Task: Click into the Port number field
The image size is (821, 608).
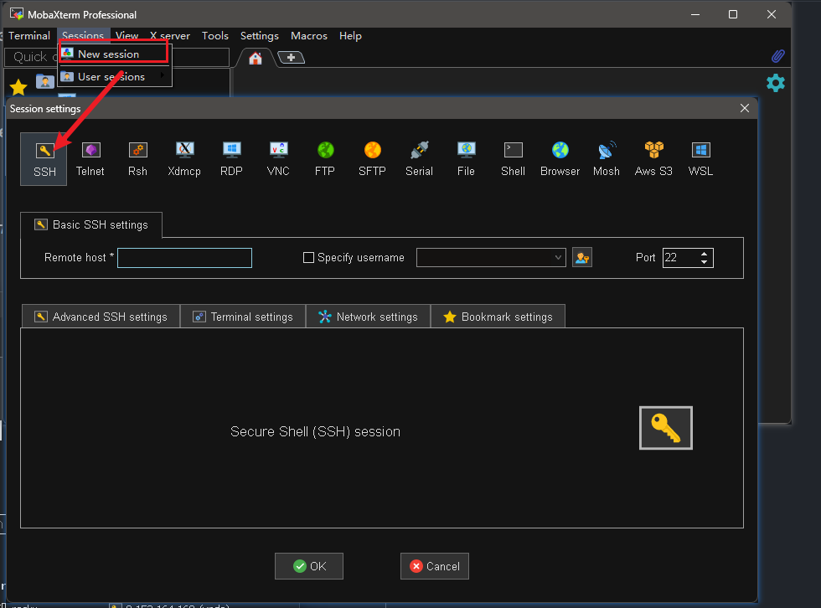Action: click(680, 257)
